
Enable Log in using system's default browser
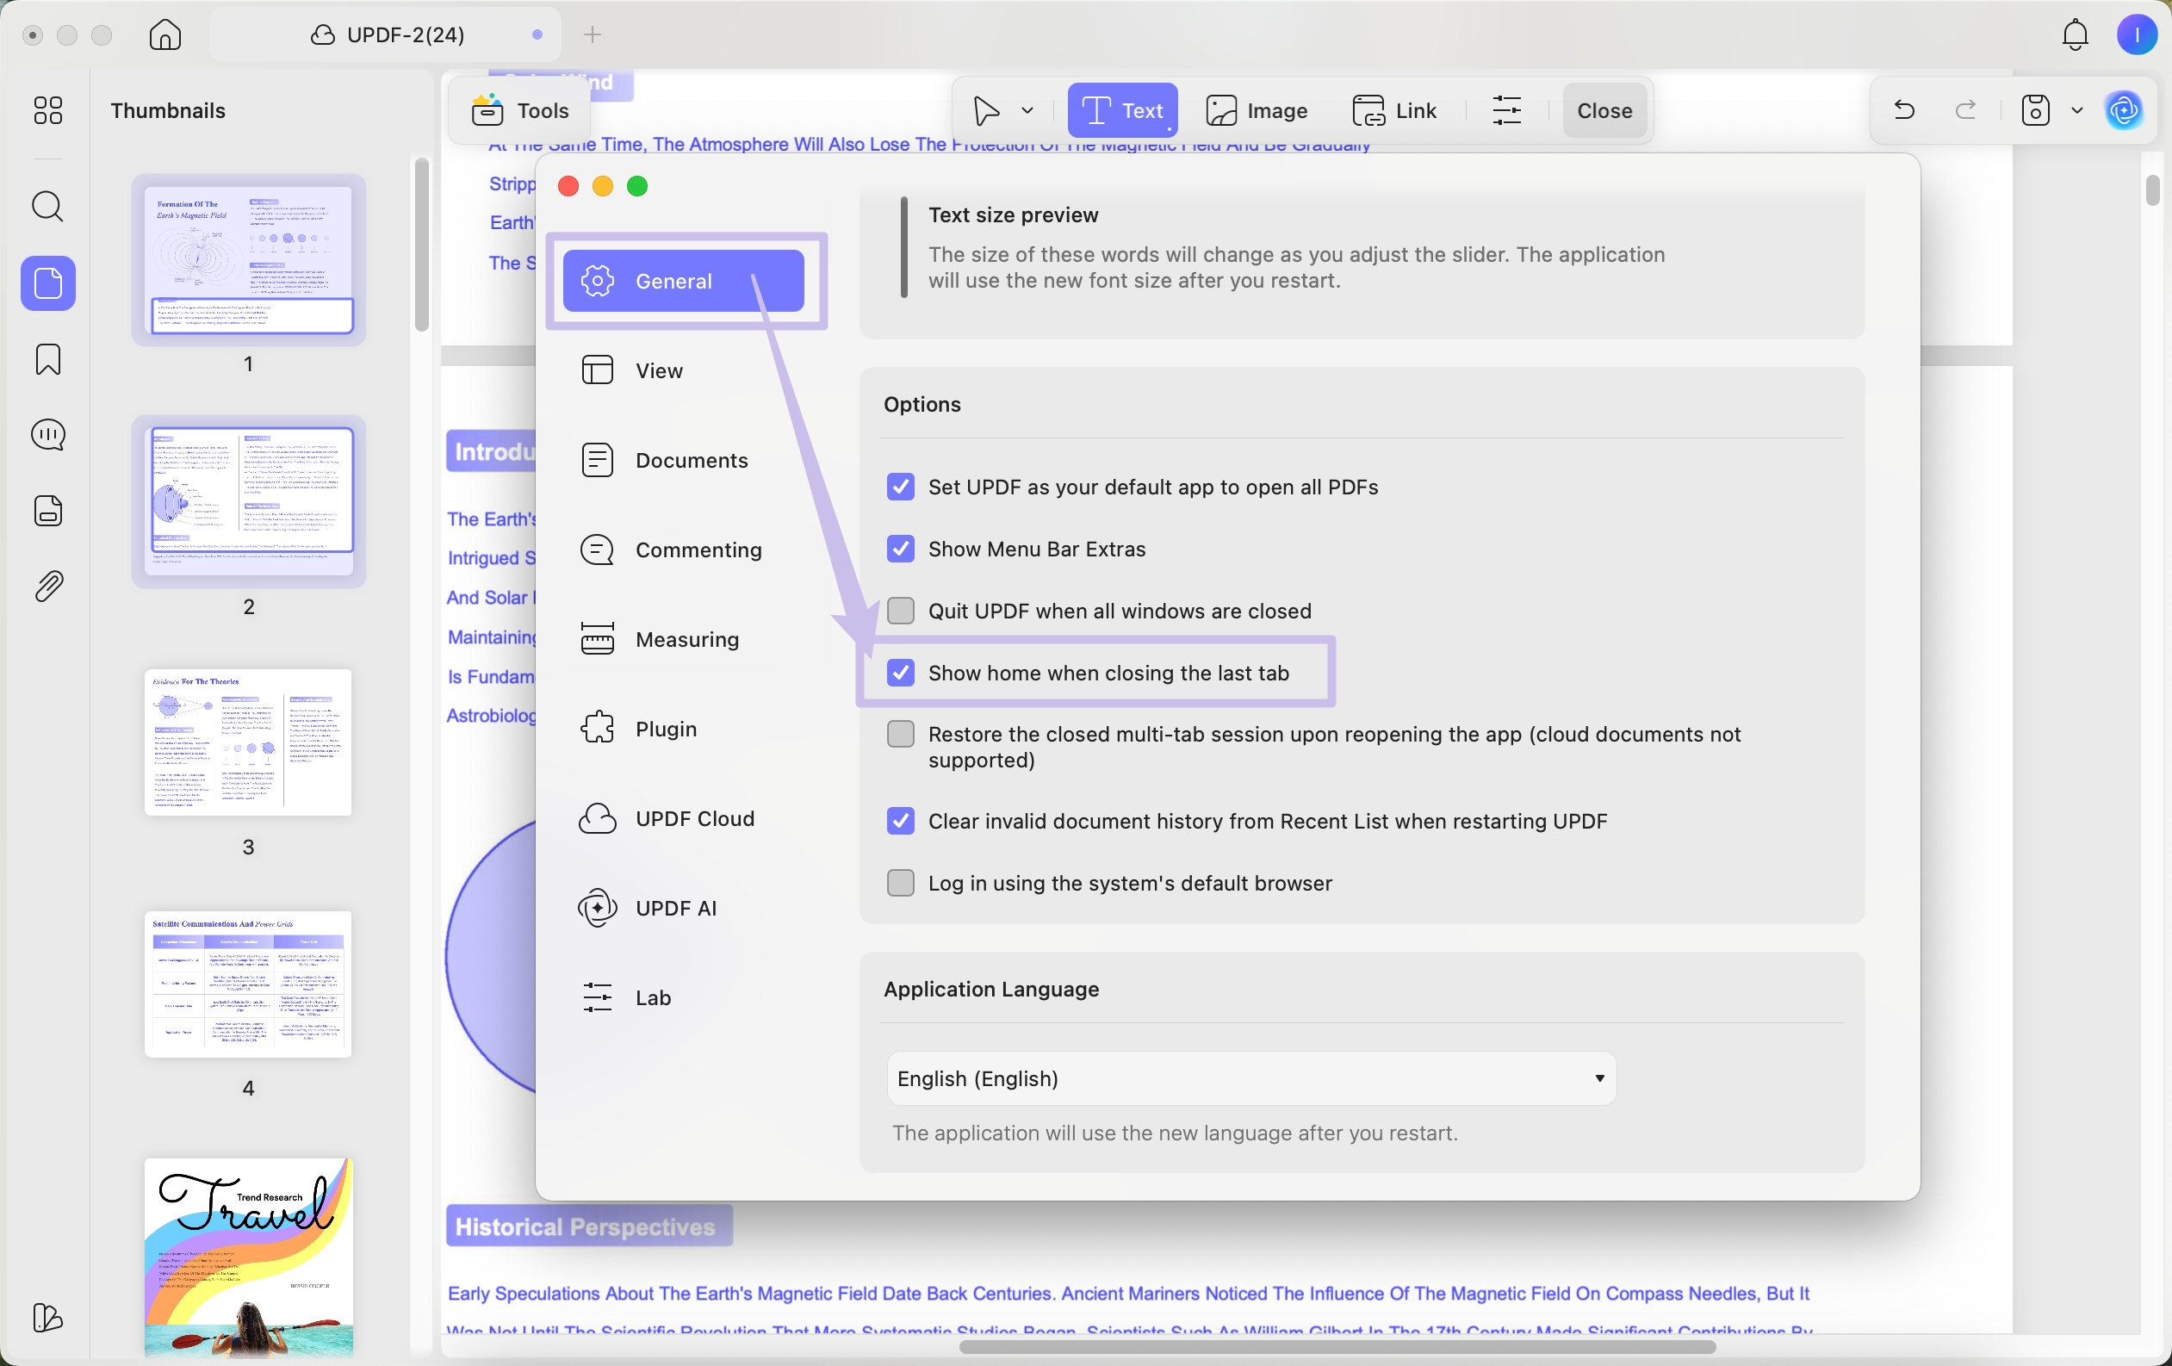click(900, 883)
